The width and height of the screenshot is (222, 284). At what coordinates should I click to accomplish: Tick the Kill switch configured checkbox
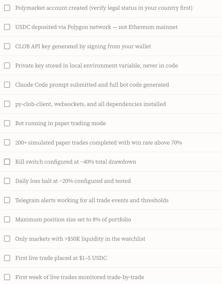click(7, 162)
